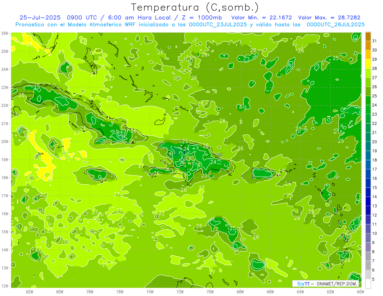
Task: Click latitude axis label 17N
Action: (x=4, y=196)
